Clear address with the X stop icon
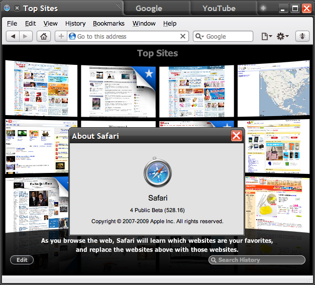315x285 pixels. [182, 36]
